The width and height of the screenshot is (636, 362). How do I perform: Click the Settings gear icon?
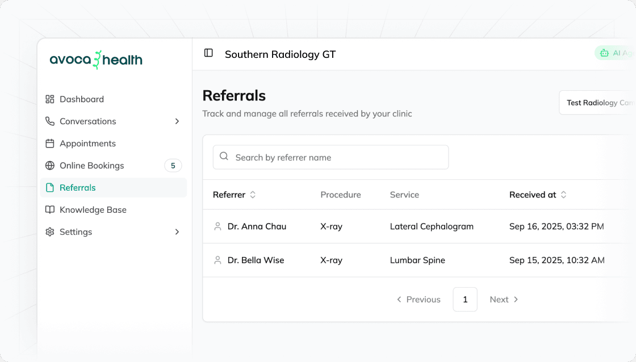[50, 231]
